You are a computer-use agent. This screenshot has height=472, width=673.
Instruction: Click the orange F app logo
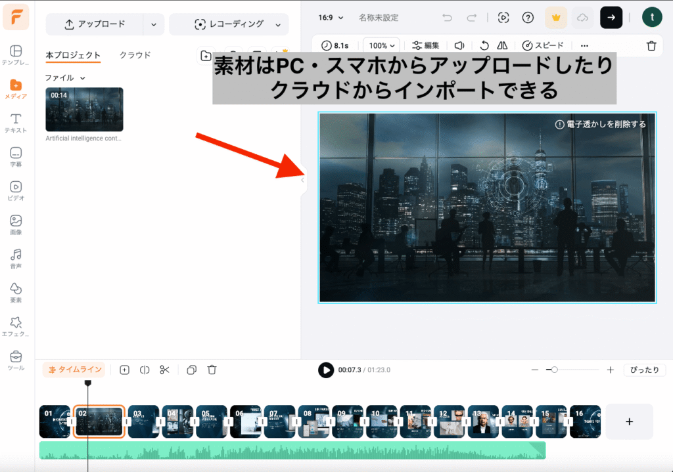click(16, 17)
